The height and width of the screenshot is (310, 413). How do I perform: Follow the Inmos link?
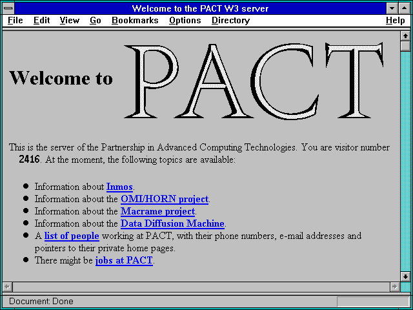119,187
